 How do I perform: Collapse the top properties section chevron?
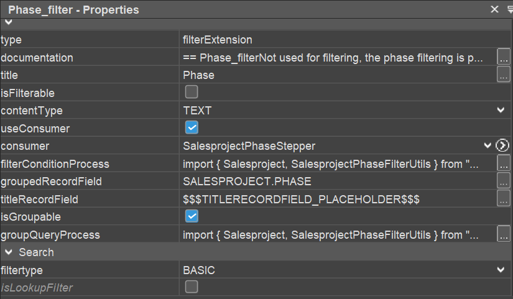9,22
